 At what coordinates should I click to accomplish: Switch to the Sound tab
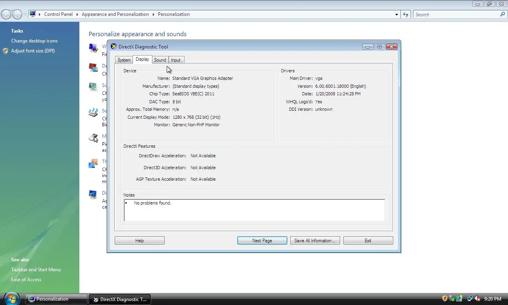coord(160,60)
